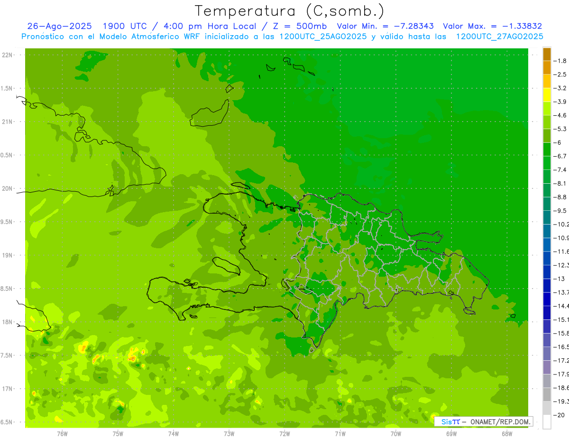569x440 pixels.
Task: Click the white swatch below -20
Action: click(547, 421)
